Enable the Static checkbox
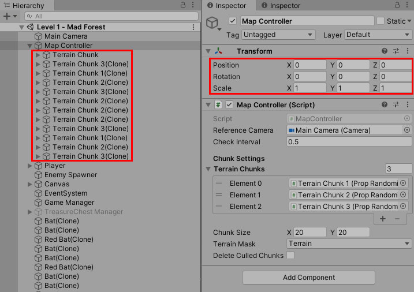Image resolution: width=414 pixels, height=292 pixels. pos(381,21)
